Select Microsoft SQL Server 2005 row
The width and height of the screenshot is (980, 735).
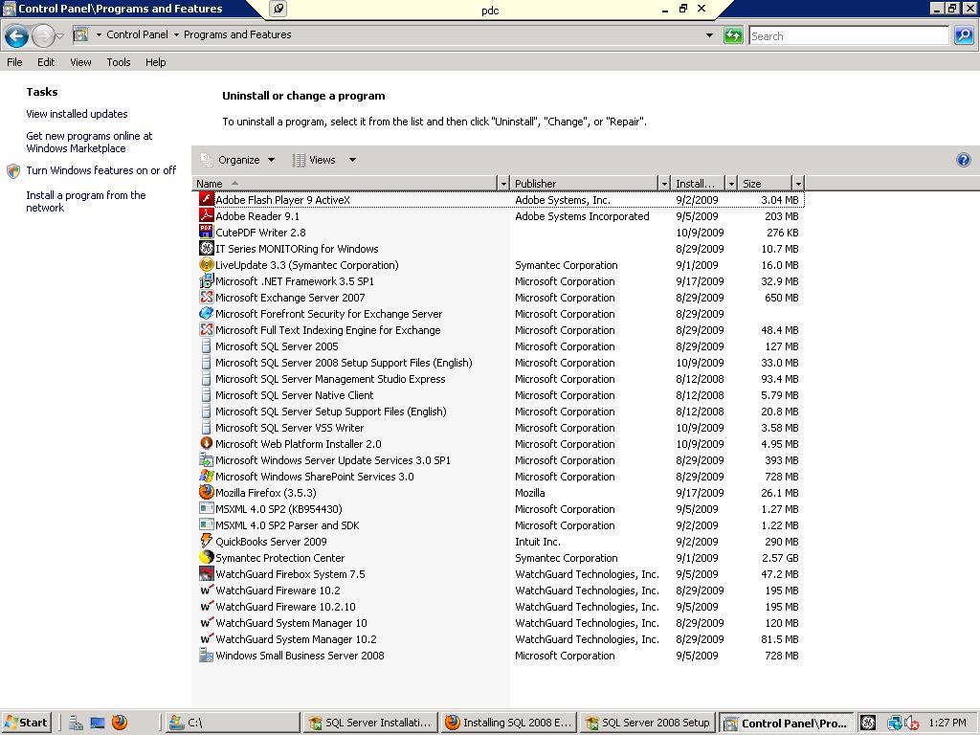coord(498,346)
